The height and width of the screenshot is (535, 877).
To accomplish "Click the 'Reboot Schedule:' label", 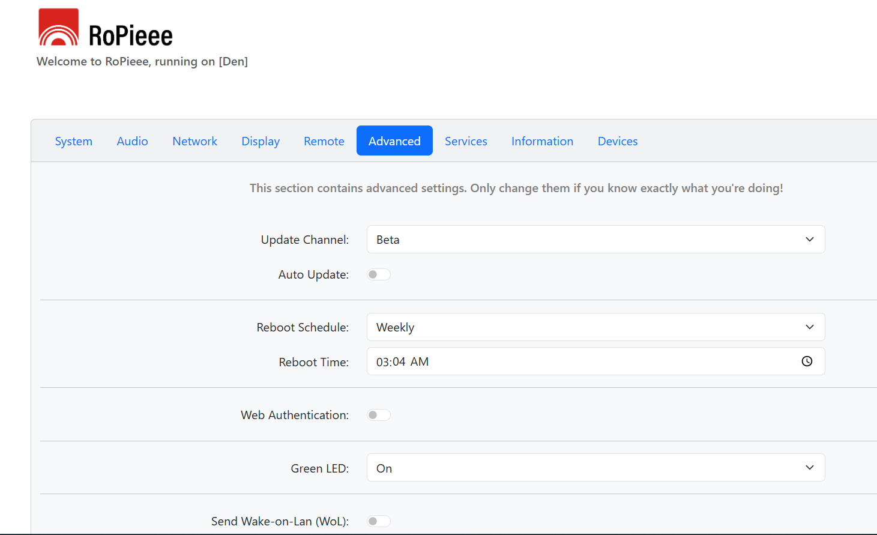I will pos(303,327).
